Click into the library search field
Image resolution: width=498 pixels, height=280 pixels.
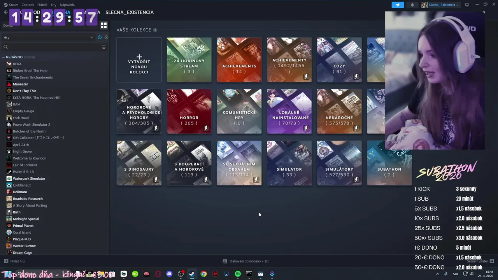(x=54, y=47)
